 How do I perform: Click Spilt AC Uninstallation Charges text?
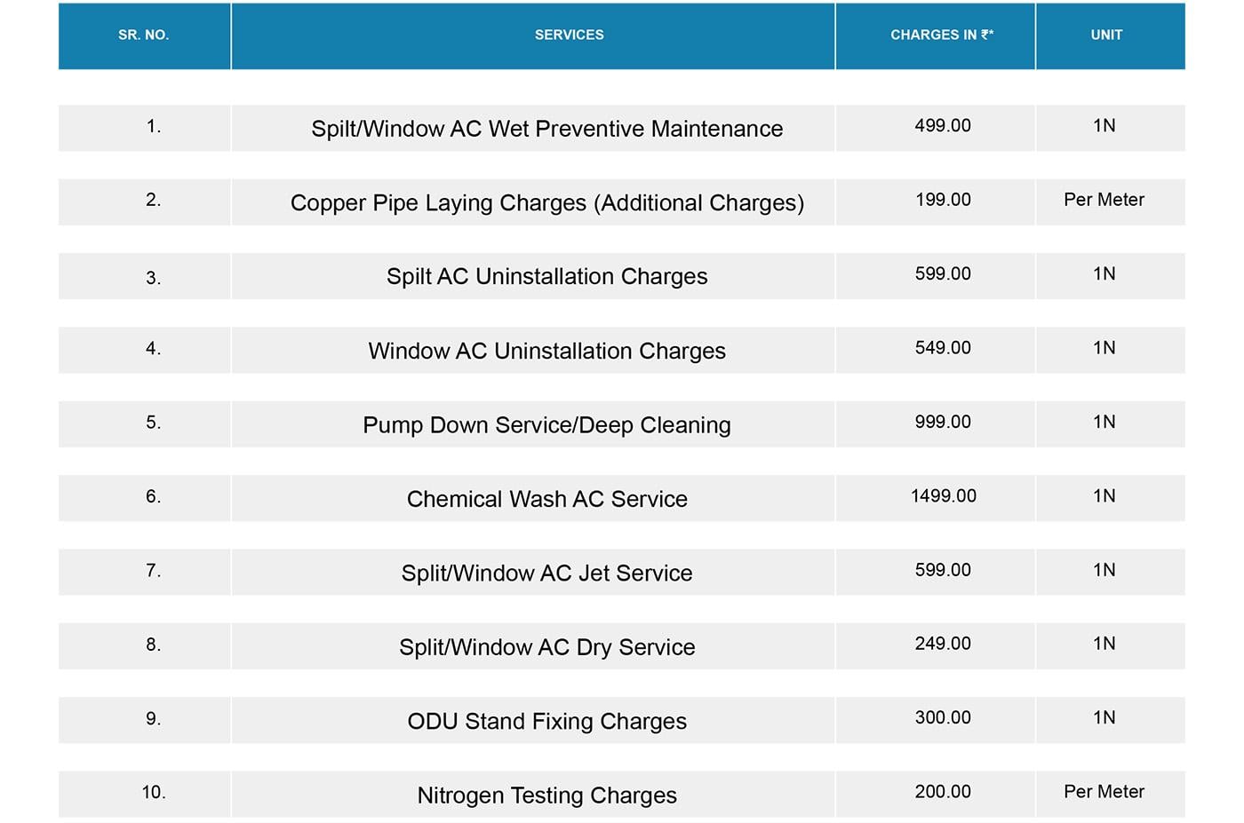pyautogui.click(x=546, y=277)
